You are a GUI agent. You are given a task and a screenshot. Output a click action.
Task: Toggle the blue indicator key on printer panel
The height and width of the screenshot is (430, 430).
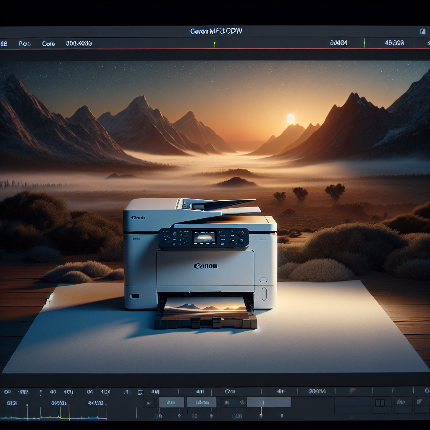[x=232, y=230]
